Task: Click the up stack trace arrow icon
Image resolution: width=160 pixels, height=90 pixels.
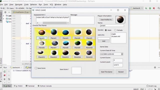Action: (9, 71)
